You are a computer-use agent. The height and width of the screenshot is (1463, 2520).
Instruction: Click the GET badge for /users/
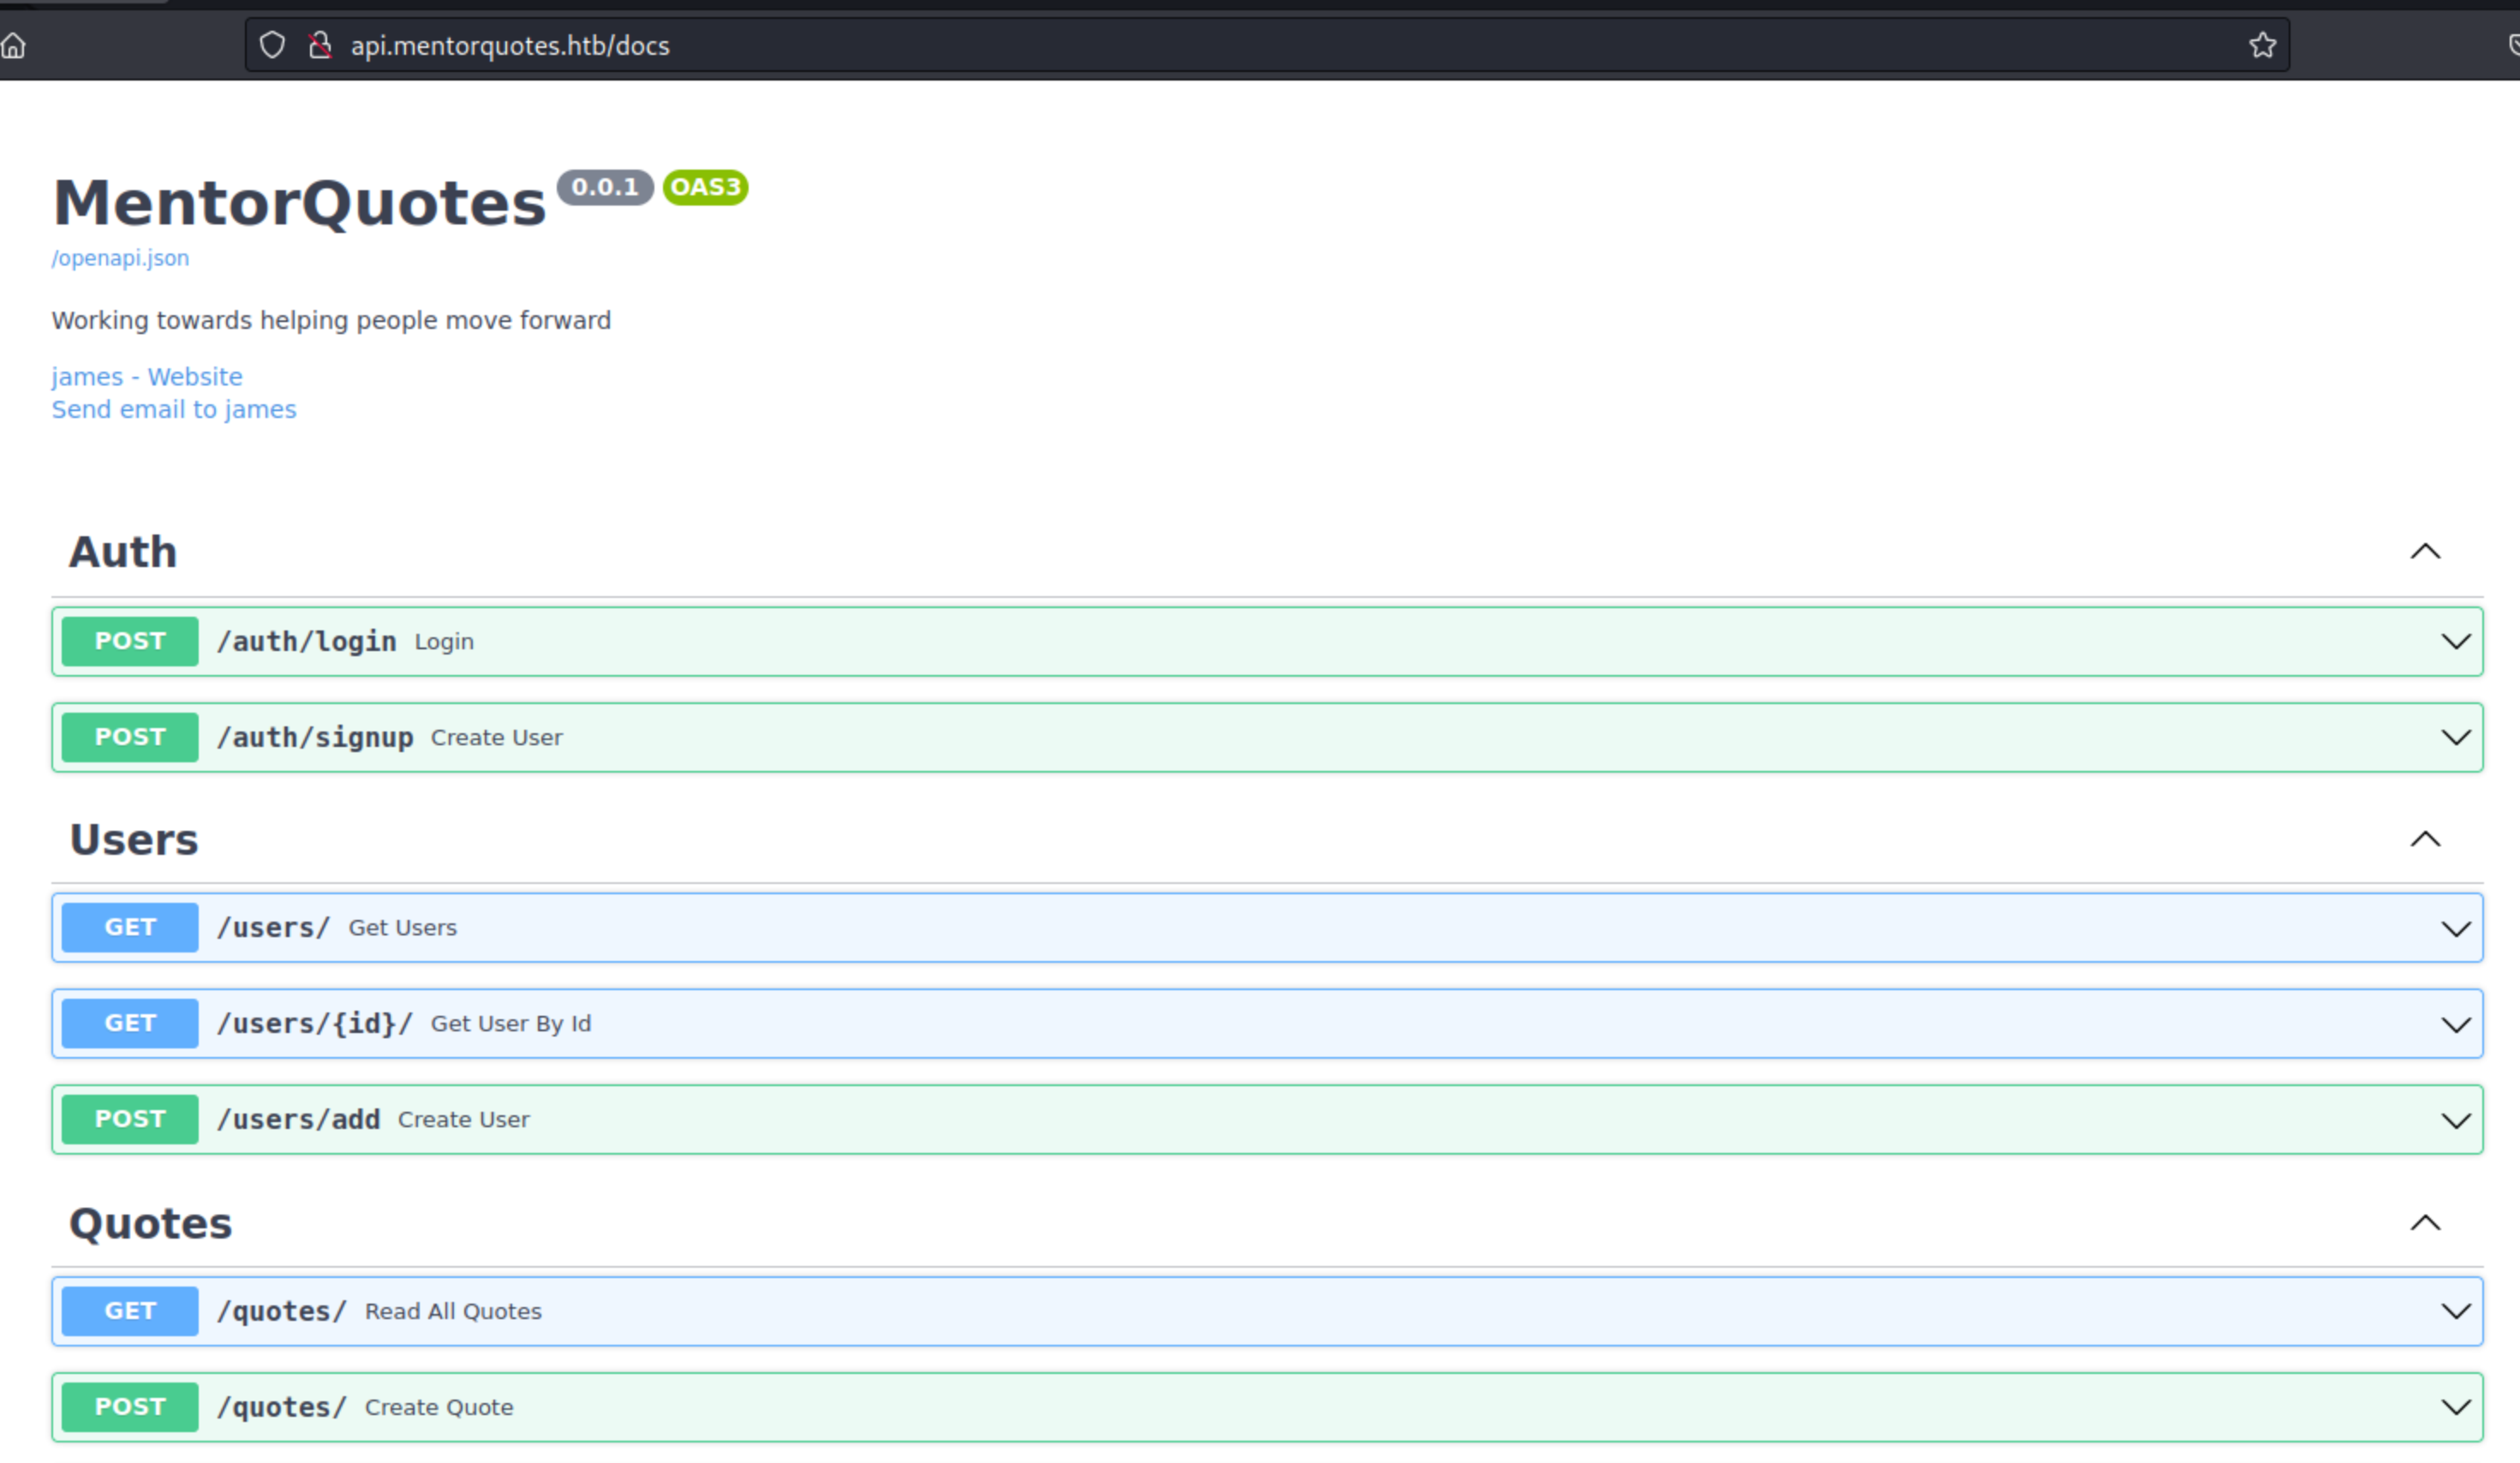click(130, 928)
